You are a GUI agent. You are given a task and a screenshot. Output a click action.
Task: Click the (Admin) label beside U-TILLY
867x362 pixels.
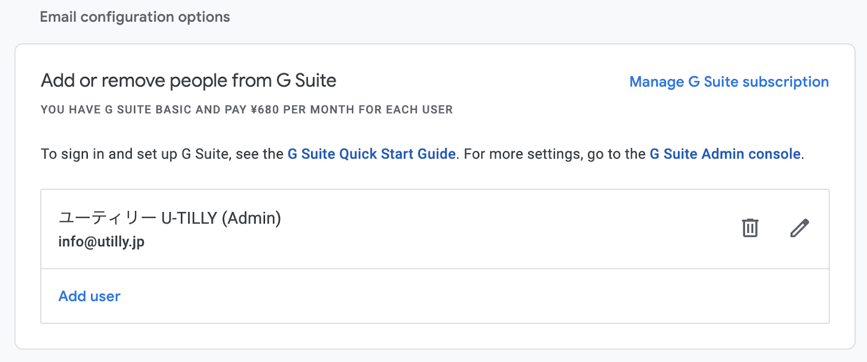pos(251,218)
